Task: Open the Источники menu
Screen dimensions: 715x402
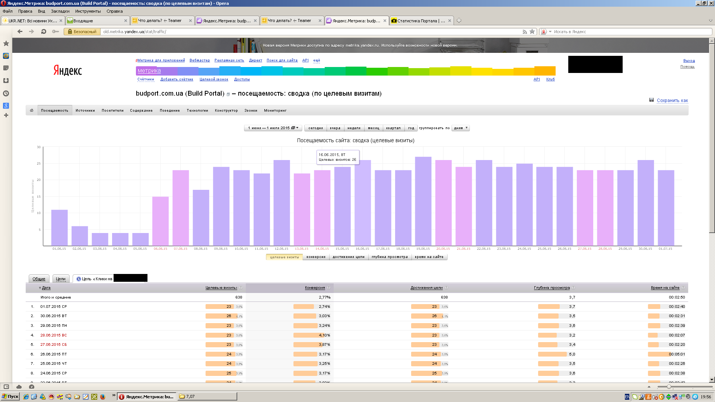Action: tap(85, 111)
